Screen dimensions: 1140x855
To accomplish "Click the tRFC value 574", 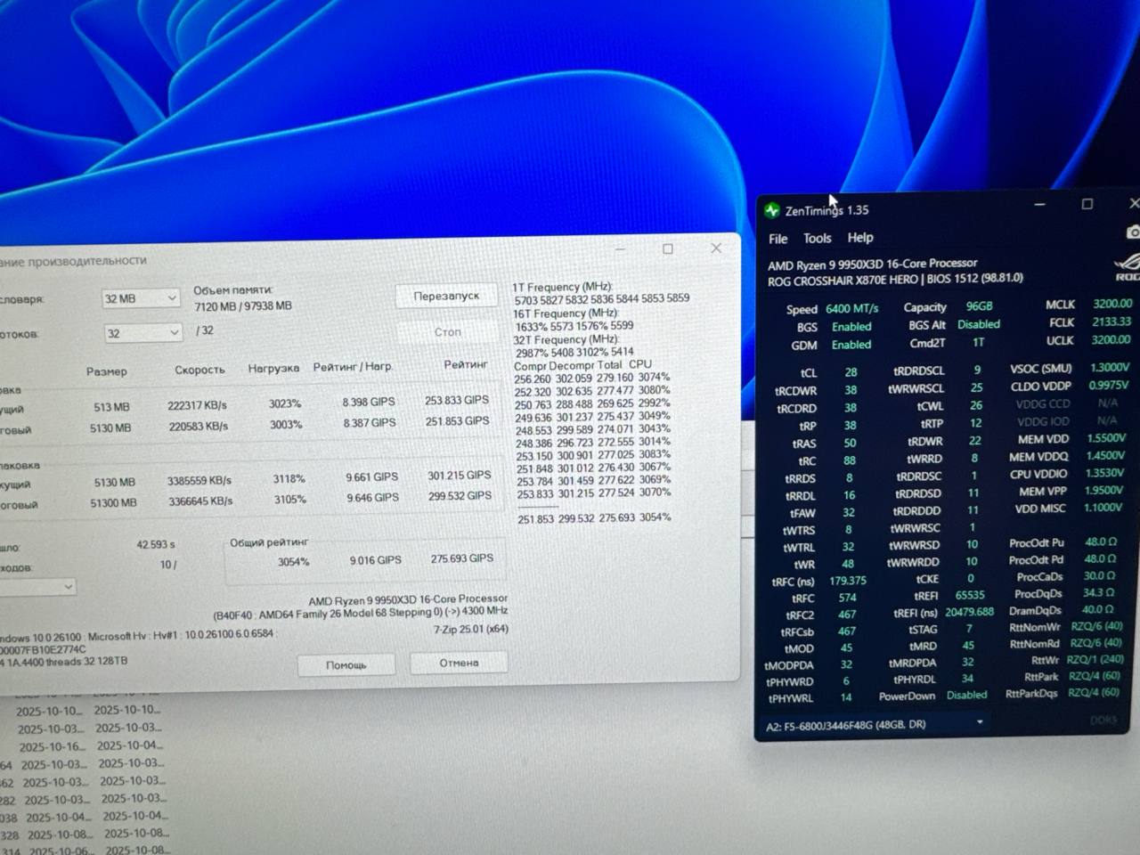I will [x=847, y=598].
